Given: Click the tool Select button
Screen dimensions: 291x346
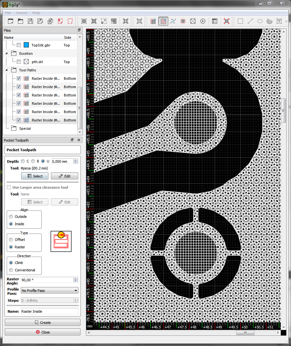Looking at the screenshot, I should click(x=35, y=176).
